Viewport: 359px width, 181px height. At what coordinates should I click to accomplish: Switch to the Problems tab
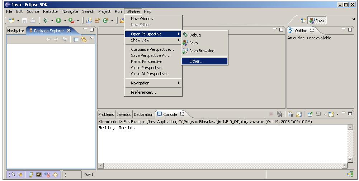(x=106, y=114)
